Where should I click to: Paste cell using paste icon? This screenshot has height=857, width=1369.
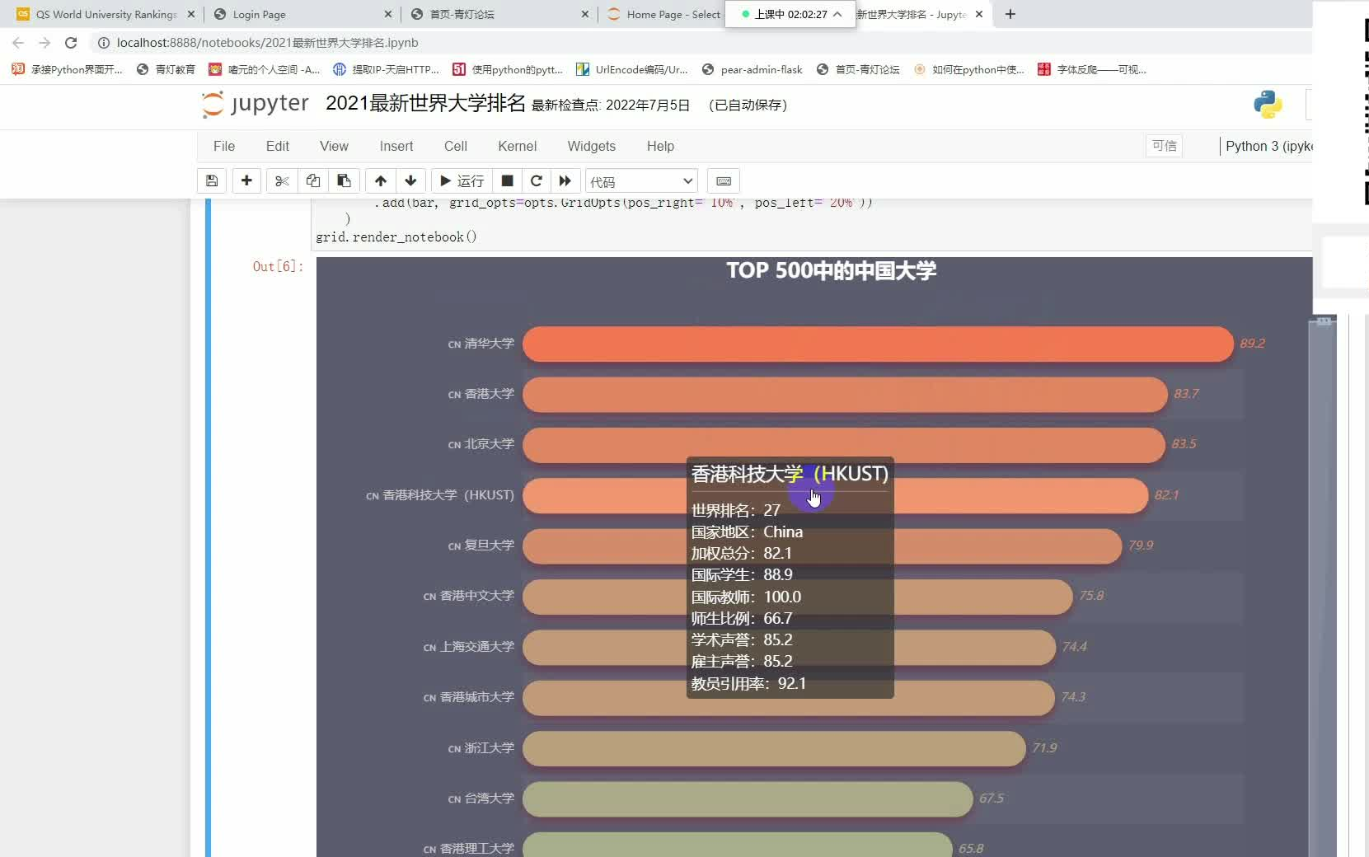coord(344,181)
